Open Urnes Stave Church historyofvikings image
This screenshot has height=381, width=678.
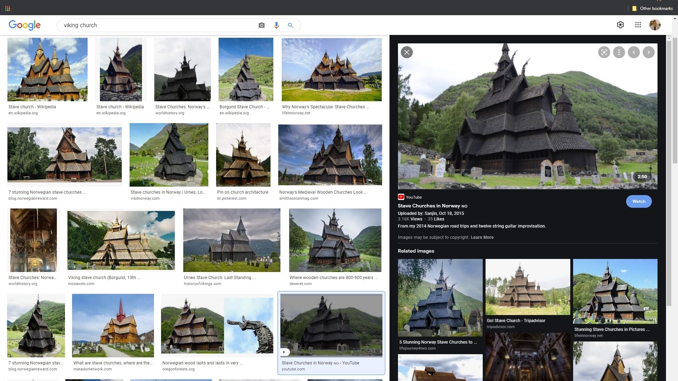tap(232, 240)
